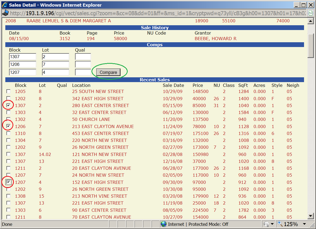Close the Sales Detail window

(x=311, y=5)
